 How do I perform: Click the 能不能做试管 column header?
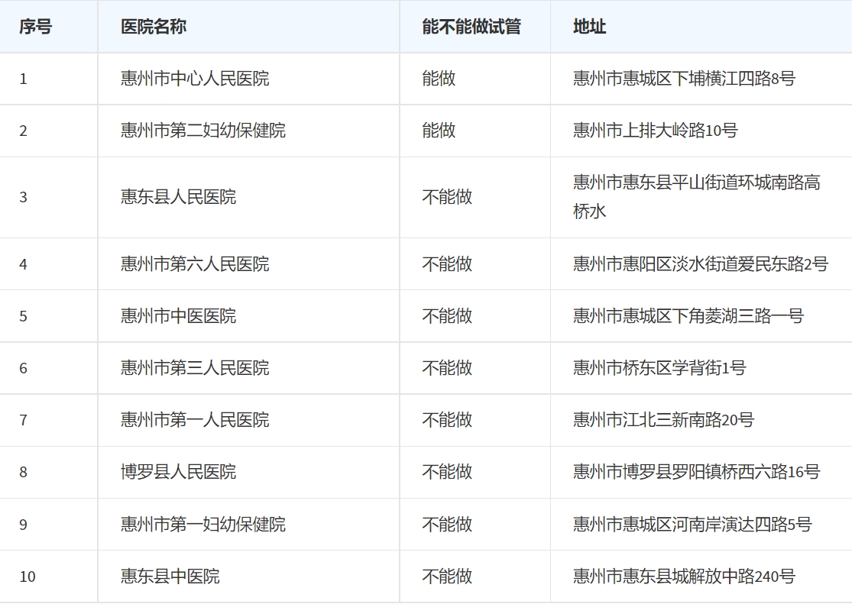pyautogui.click(x=471, y=27)
